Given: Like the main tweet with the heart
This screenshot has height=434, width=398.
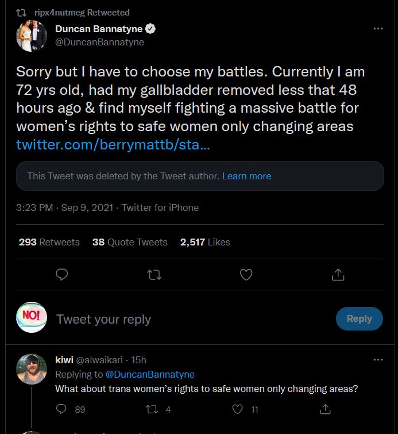Looking at the screenshot, I should pos(246,275).
